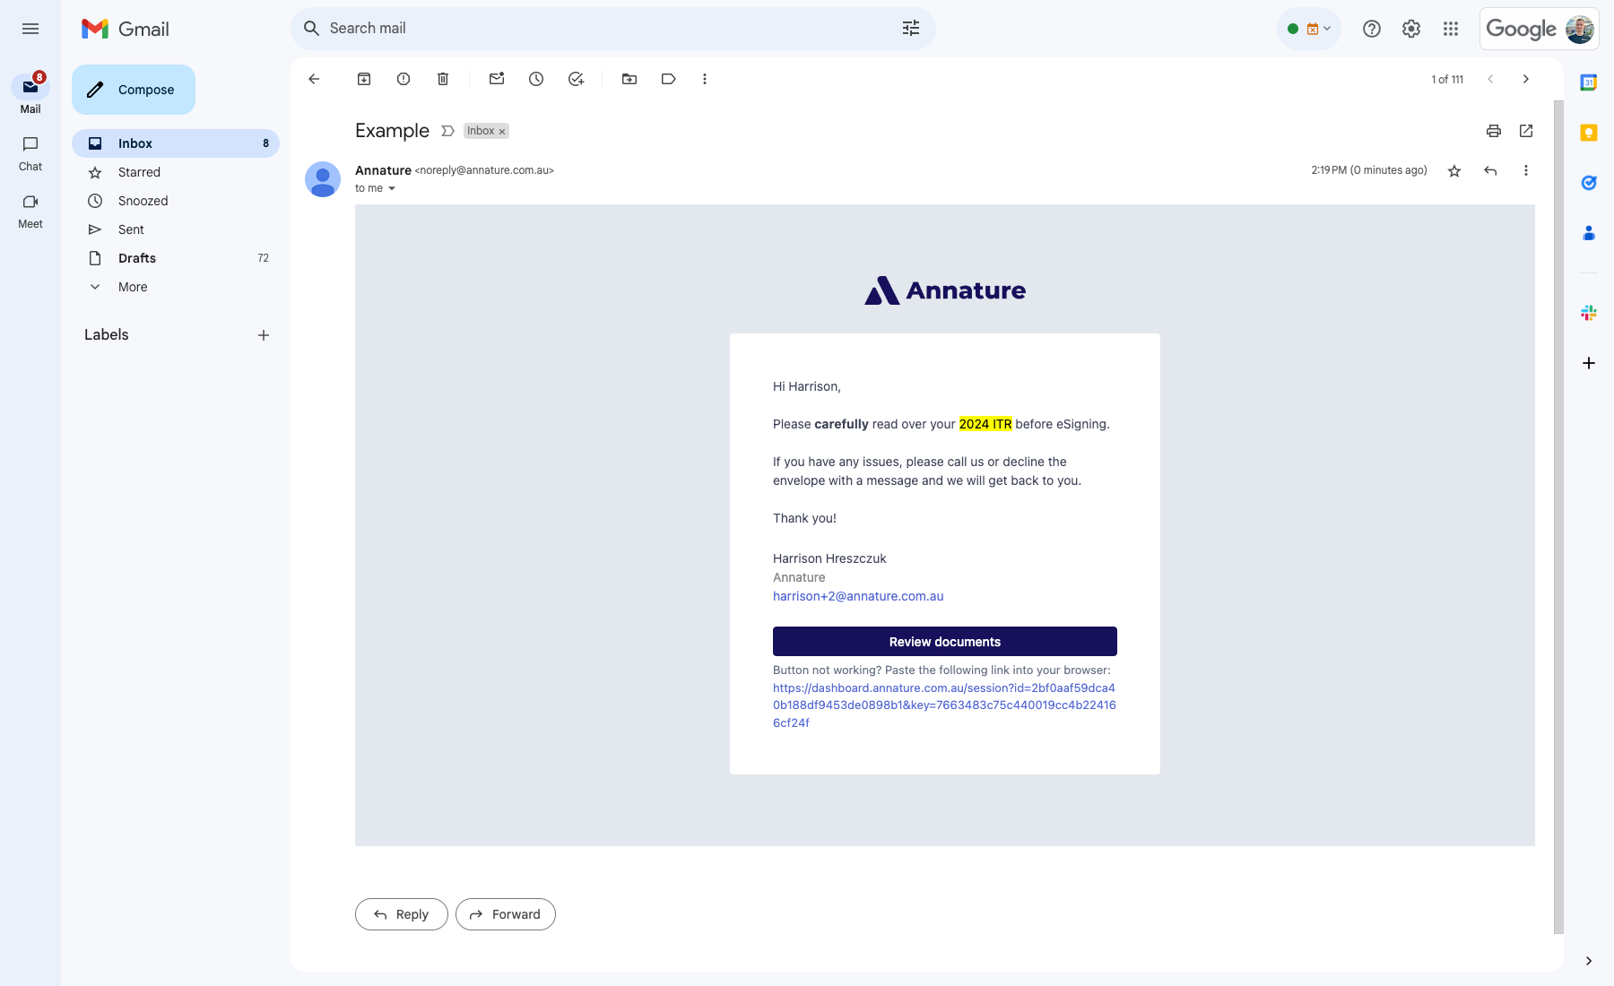This screenshot has height=986, width=1614.
Task: Click sender avatar icon
Action: [x=323, y=179]
